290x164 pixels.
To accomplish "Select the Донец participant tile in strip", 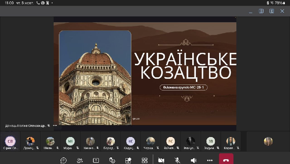I will tap(30, 141).
